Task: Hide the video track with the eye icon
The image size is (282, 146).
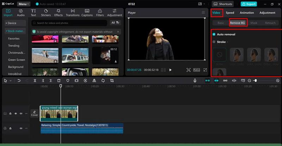Action: point(16,114)
